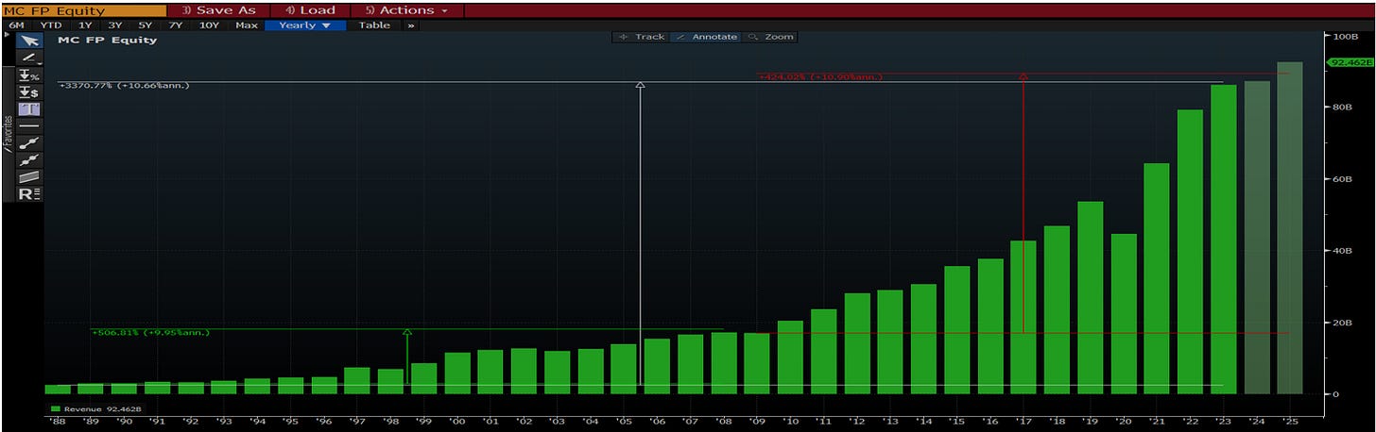Choose the percent change annotation tool

coord(29,75)
